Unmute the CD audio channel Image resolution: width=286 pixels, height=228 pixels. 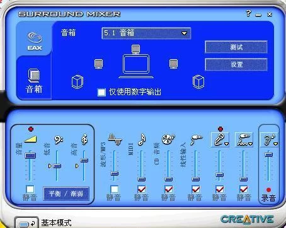(169, 190)
